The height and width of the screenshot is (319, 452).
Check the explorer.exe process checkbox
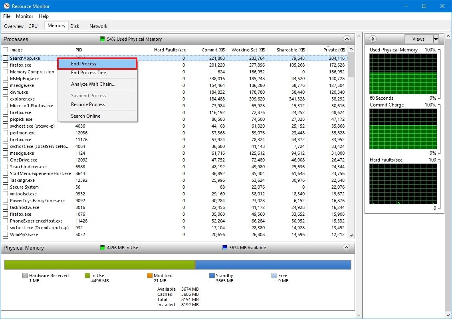(x=5, y=99)
